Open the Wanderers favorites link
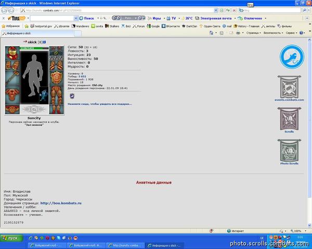 80,26
